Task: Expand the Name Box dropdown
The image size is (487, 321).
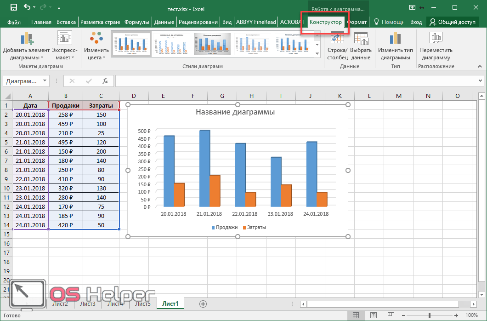Action: [45, 81]
